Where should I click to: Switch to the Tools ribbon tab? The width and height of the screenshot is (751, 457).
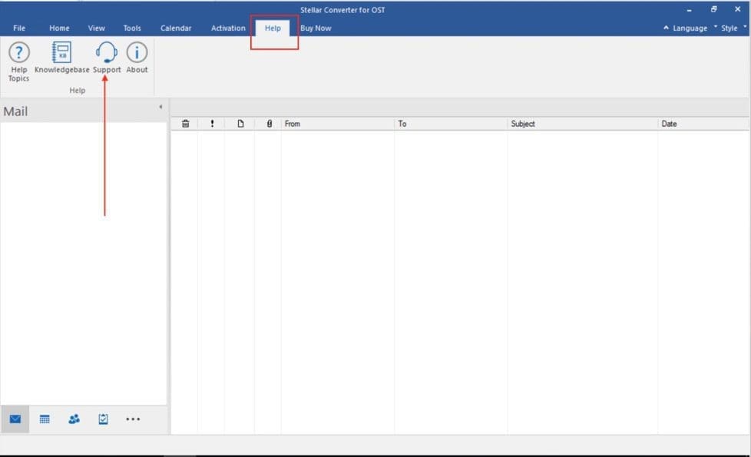pyautogui.click(x=132, y=28)
